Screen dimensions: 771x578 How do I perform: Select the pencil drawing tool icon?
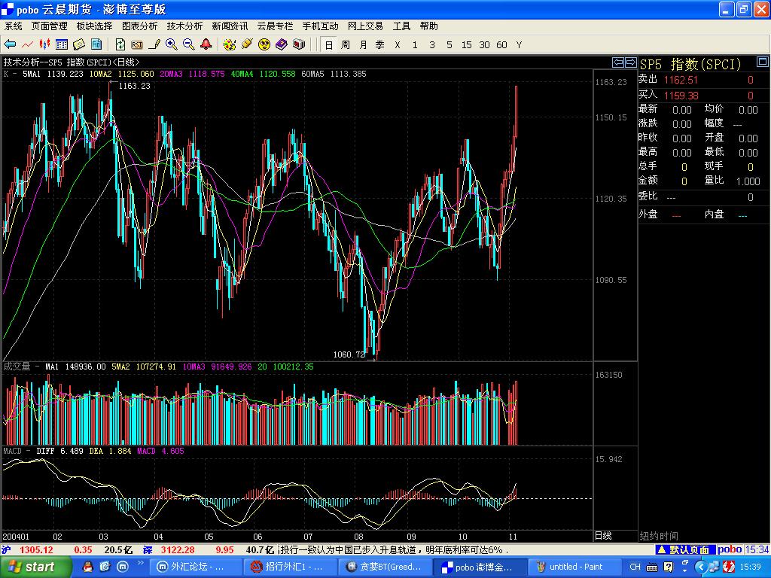coord(154,44)
